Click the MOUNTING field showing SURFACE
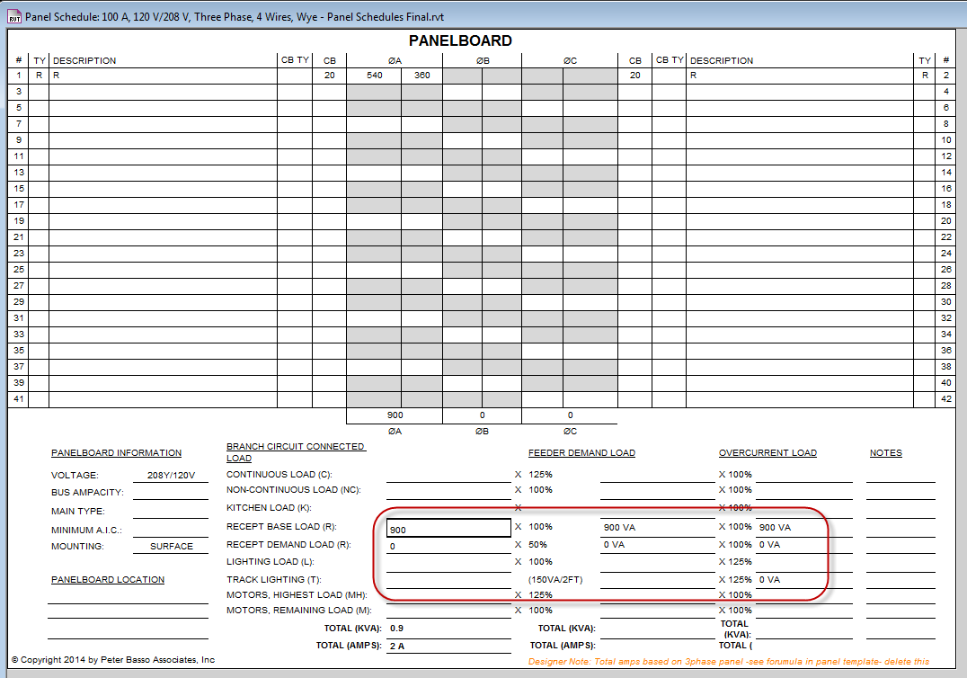 click(171, 547)
